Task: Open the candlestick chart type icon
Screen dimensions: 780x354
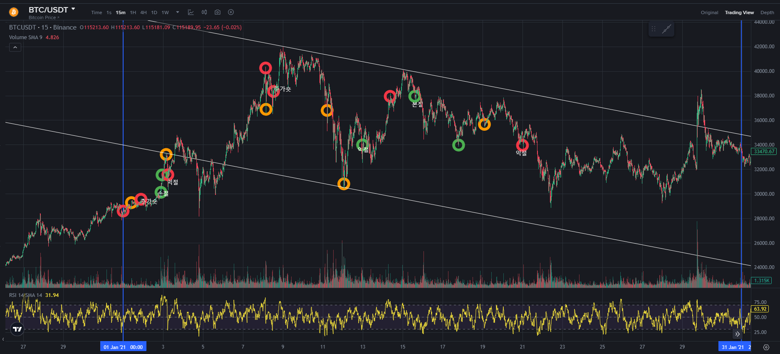Action: pos(204,12)
